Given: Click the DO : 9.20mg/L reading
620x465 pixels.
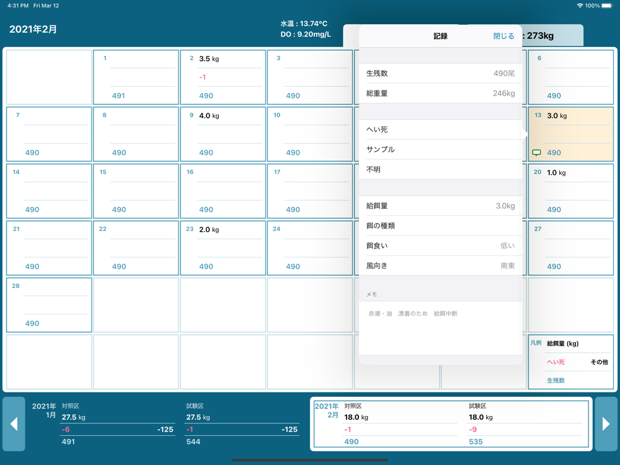Looking at the screenshot, I should coord(305,34).
